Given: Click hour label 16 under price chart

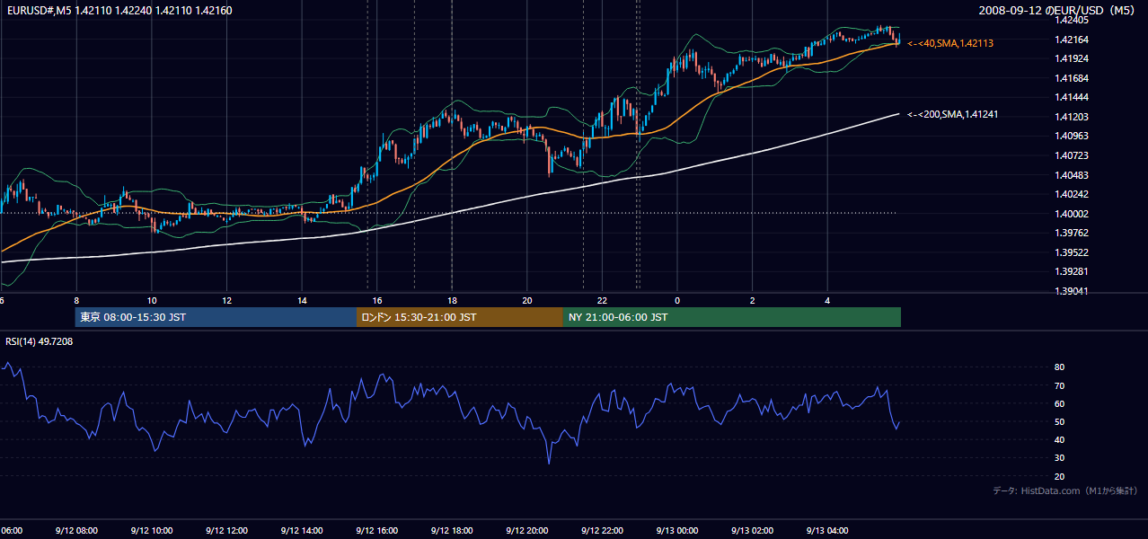Looking at the screenshot, I should [x=377, y=301].
